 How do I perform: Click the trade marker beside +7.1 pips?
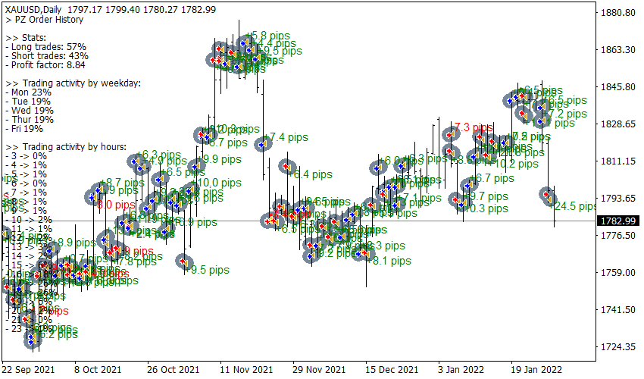[x=396, y=205]
